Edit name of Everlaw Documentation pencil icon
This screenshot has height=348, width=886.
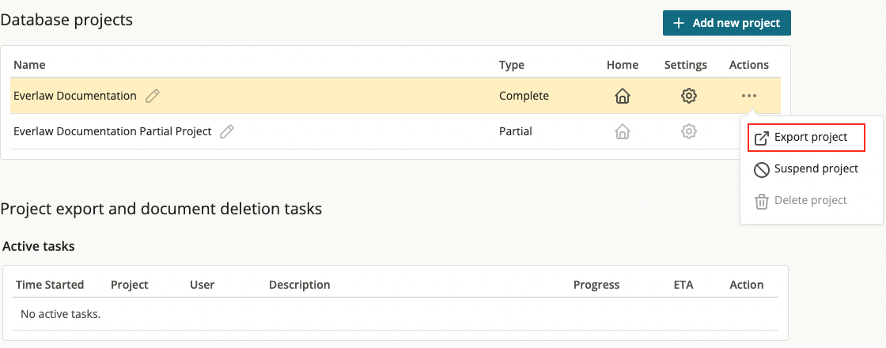click(x=152, y=96)
